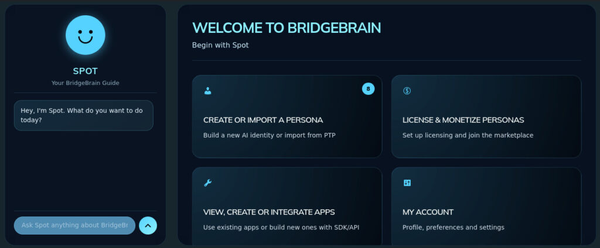Image resolution: width=600 pixels, height=248 pixels.
Task: Click the badge showing 8 on the persona card
Action: 368,89
